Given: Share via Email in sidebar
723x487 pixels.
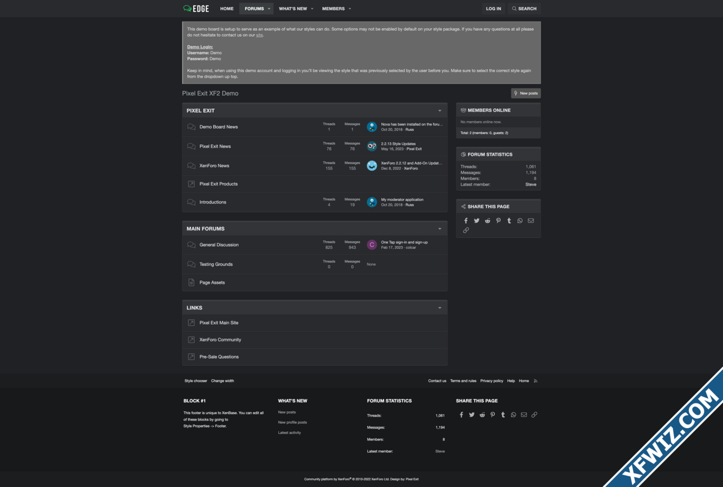Looking at the screenshot, I should click(x=531, y=221).
